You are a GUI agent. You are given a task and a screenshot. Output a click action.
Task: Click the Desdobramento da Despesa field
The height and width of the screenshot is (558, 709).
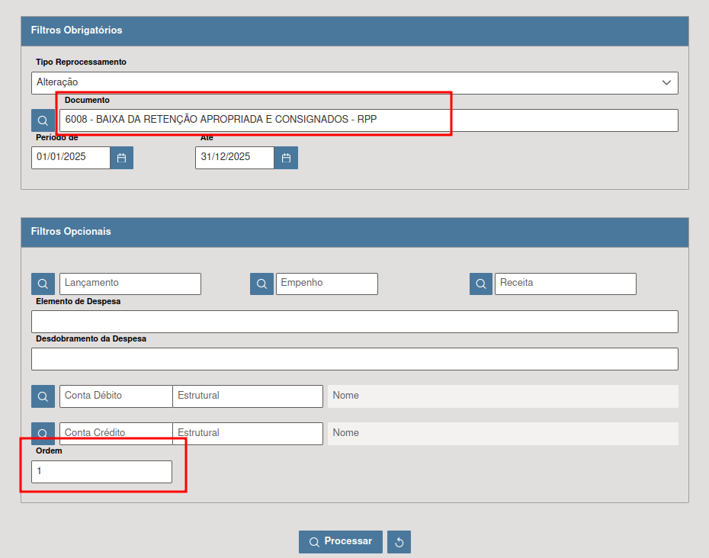click(354, 359)
